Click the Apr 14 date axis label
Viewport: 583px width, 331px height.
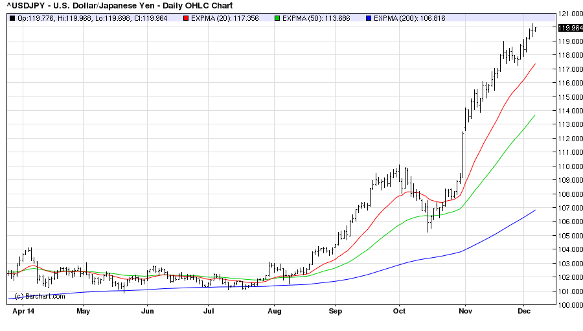click(23, 311)
